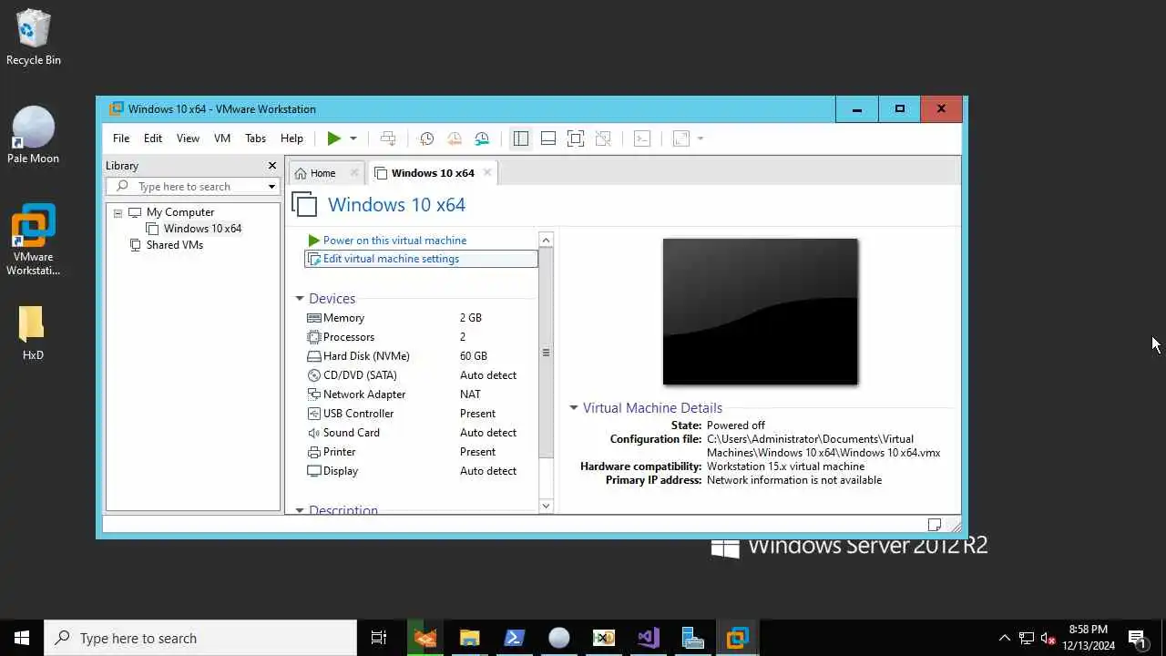Select the VMware Workstation desktop shortcut

[x=33, y=240]
